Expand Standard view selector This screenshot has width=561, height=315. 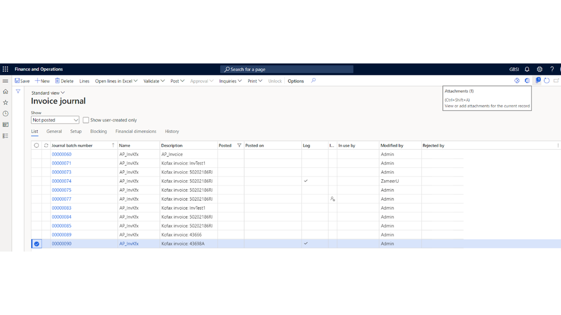tap(48, 93)
